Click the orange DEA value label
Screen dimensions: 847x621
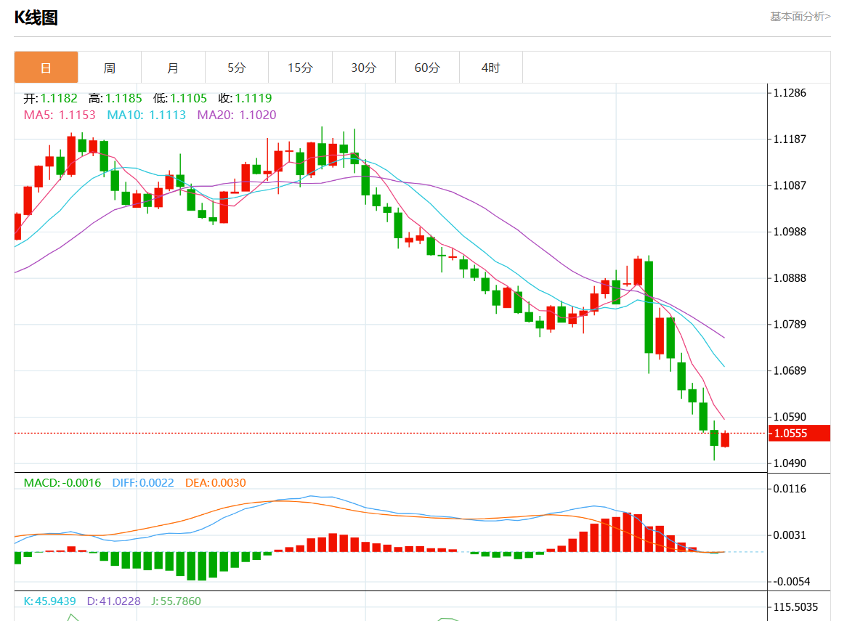coord(216,482)
